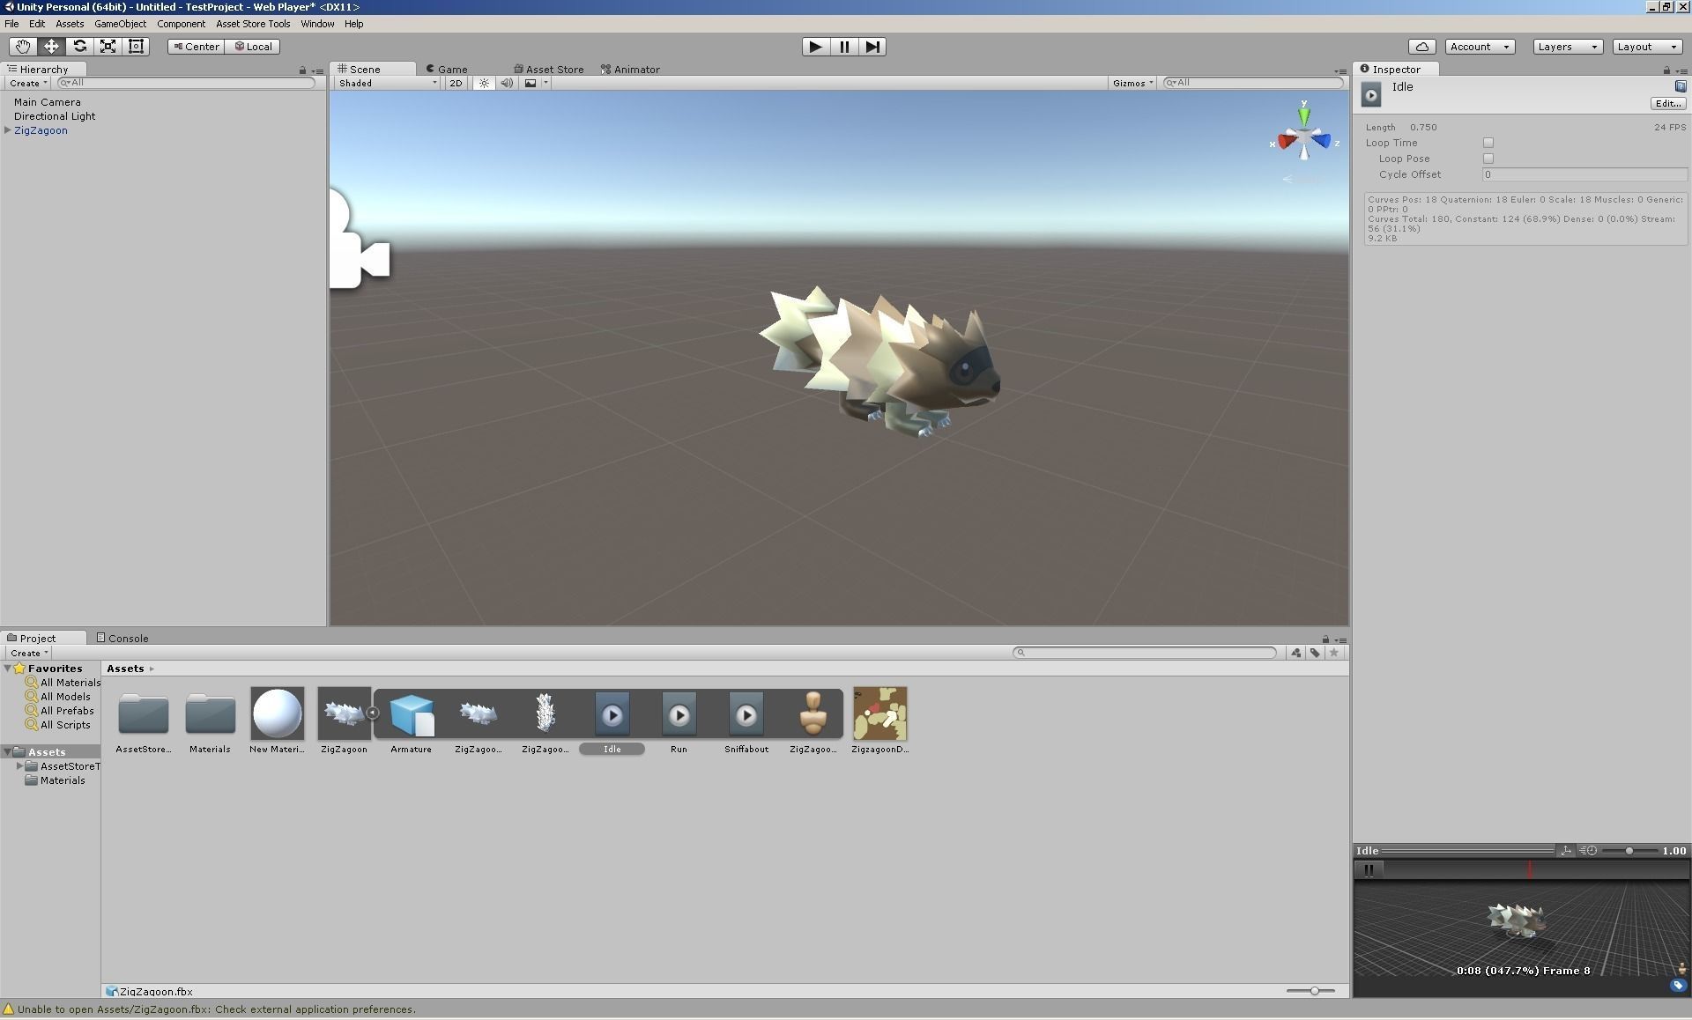Start Play mode with the Play button
The image size is (1692, 1020).
815,47
